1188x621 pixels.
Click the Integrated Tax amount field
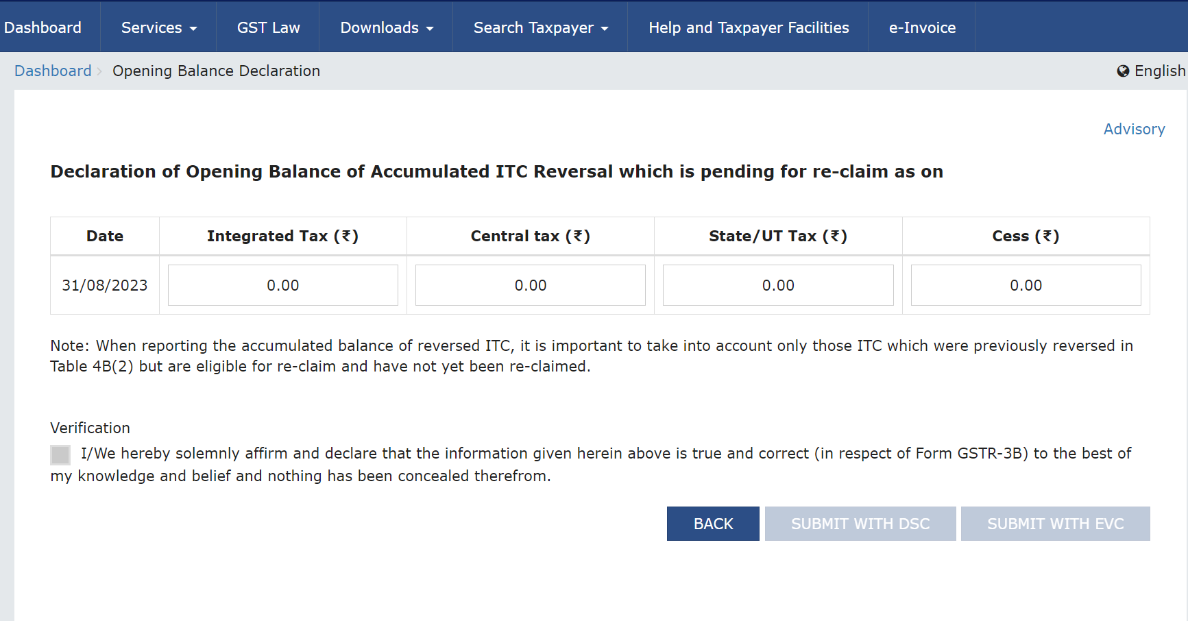282,285
